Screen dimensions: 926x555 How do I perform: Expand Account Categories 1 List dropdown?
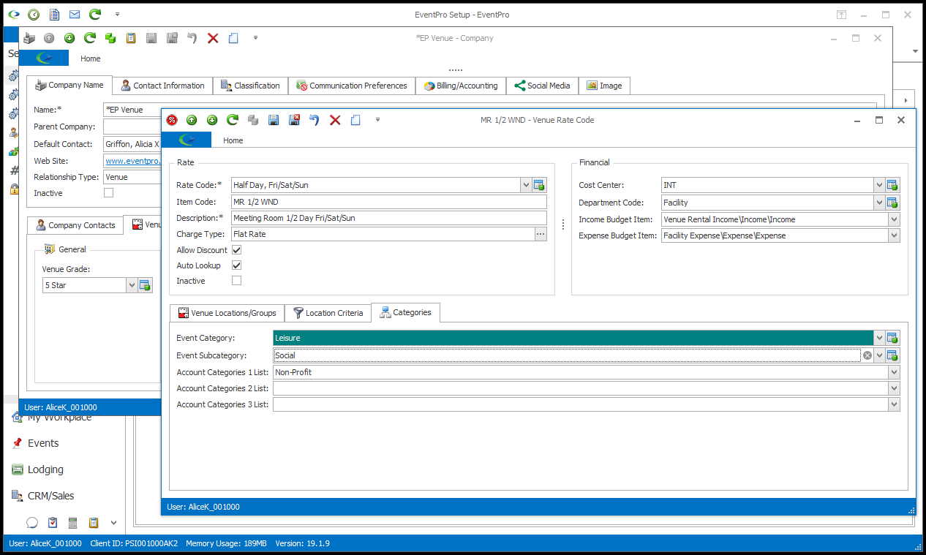pyautogui.click(x=894, y=372)
